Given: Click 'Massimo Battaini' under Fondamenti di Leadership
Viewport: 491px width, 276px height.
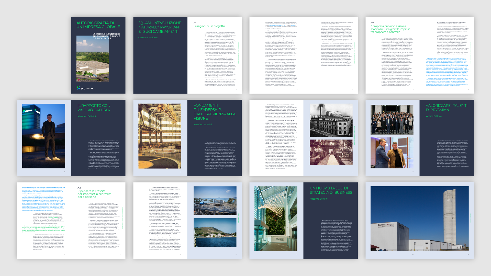Looking at the screenshot, I should pyautogui.click(x=203, y=124).
